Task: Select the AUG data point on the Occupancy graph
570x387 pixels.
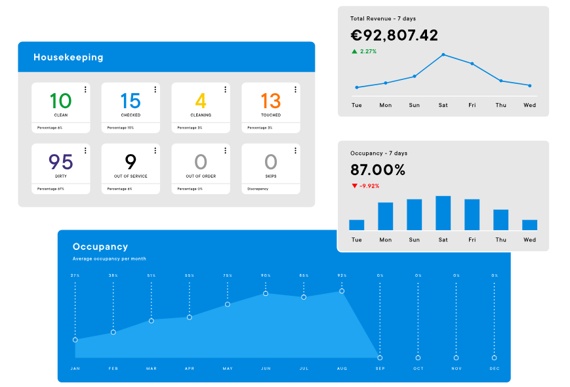Action: point(341,292)
